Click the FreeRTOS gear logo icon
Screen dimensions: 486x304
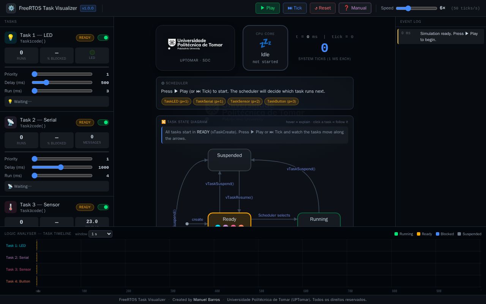pos(11,8)
